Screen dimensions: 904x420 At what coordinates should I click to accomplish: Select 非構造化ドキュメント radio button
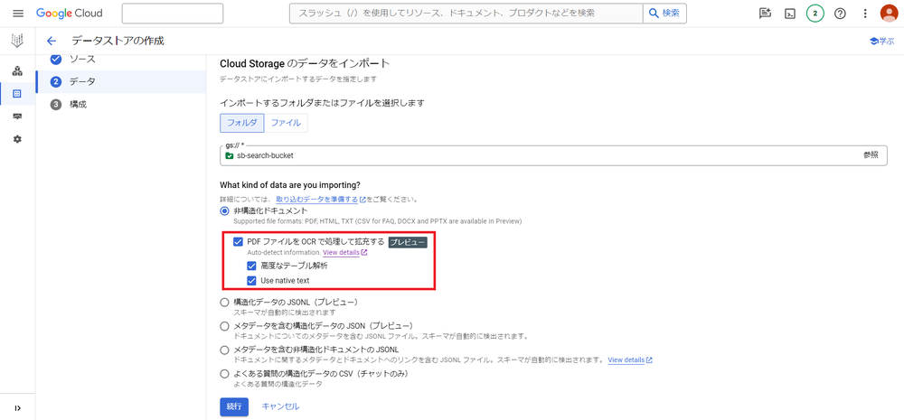[x=224, y=210]
